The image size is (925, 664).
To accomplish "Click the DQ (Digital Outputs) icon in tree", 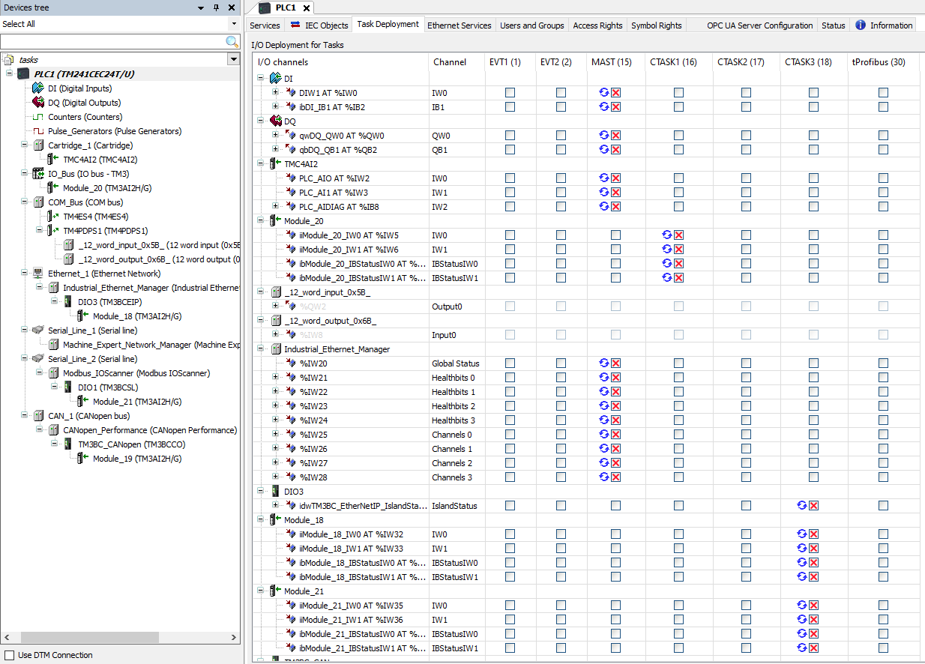I will (x=38, y=103).
